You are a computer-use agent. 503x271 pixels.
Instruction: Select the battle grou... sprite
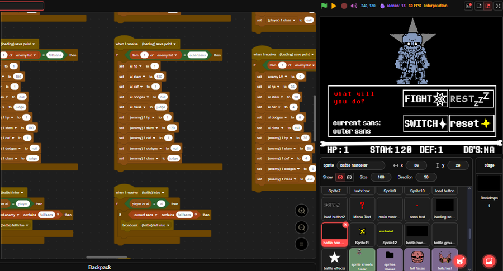coord(445,235)
